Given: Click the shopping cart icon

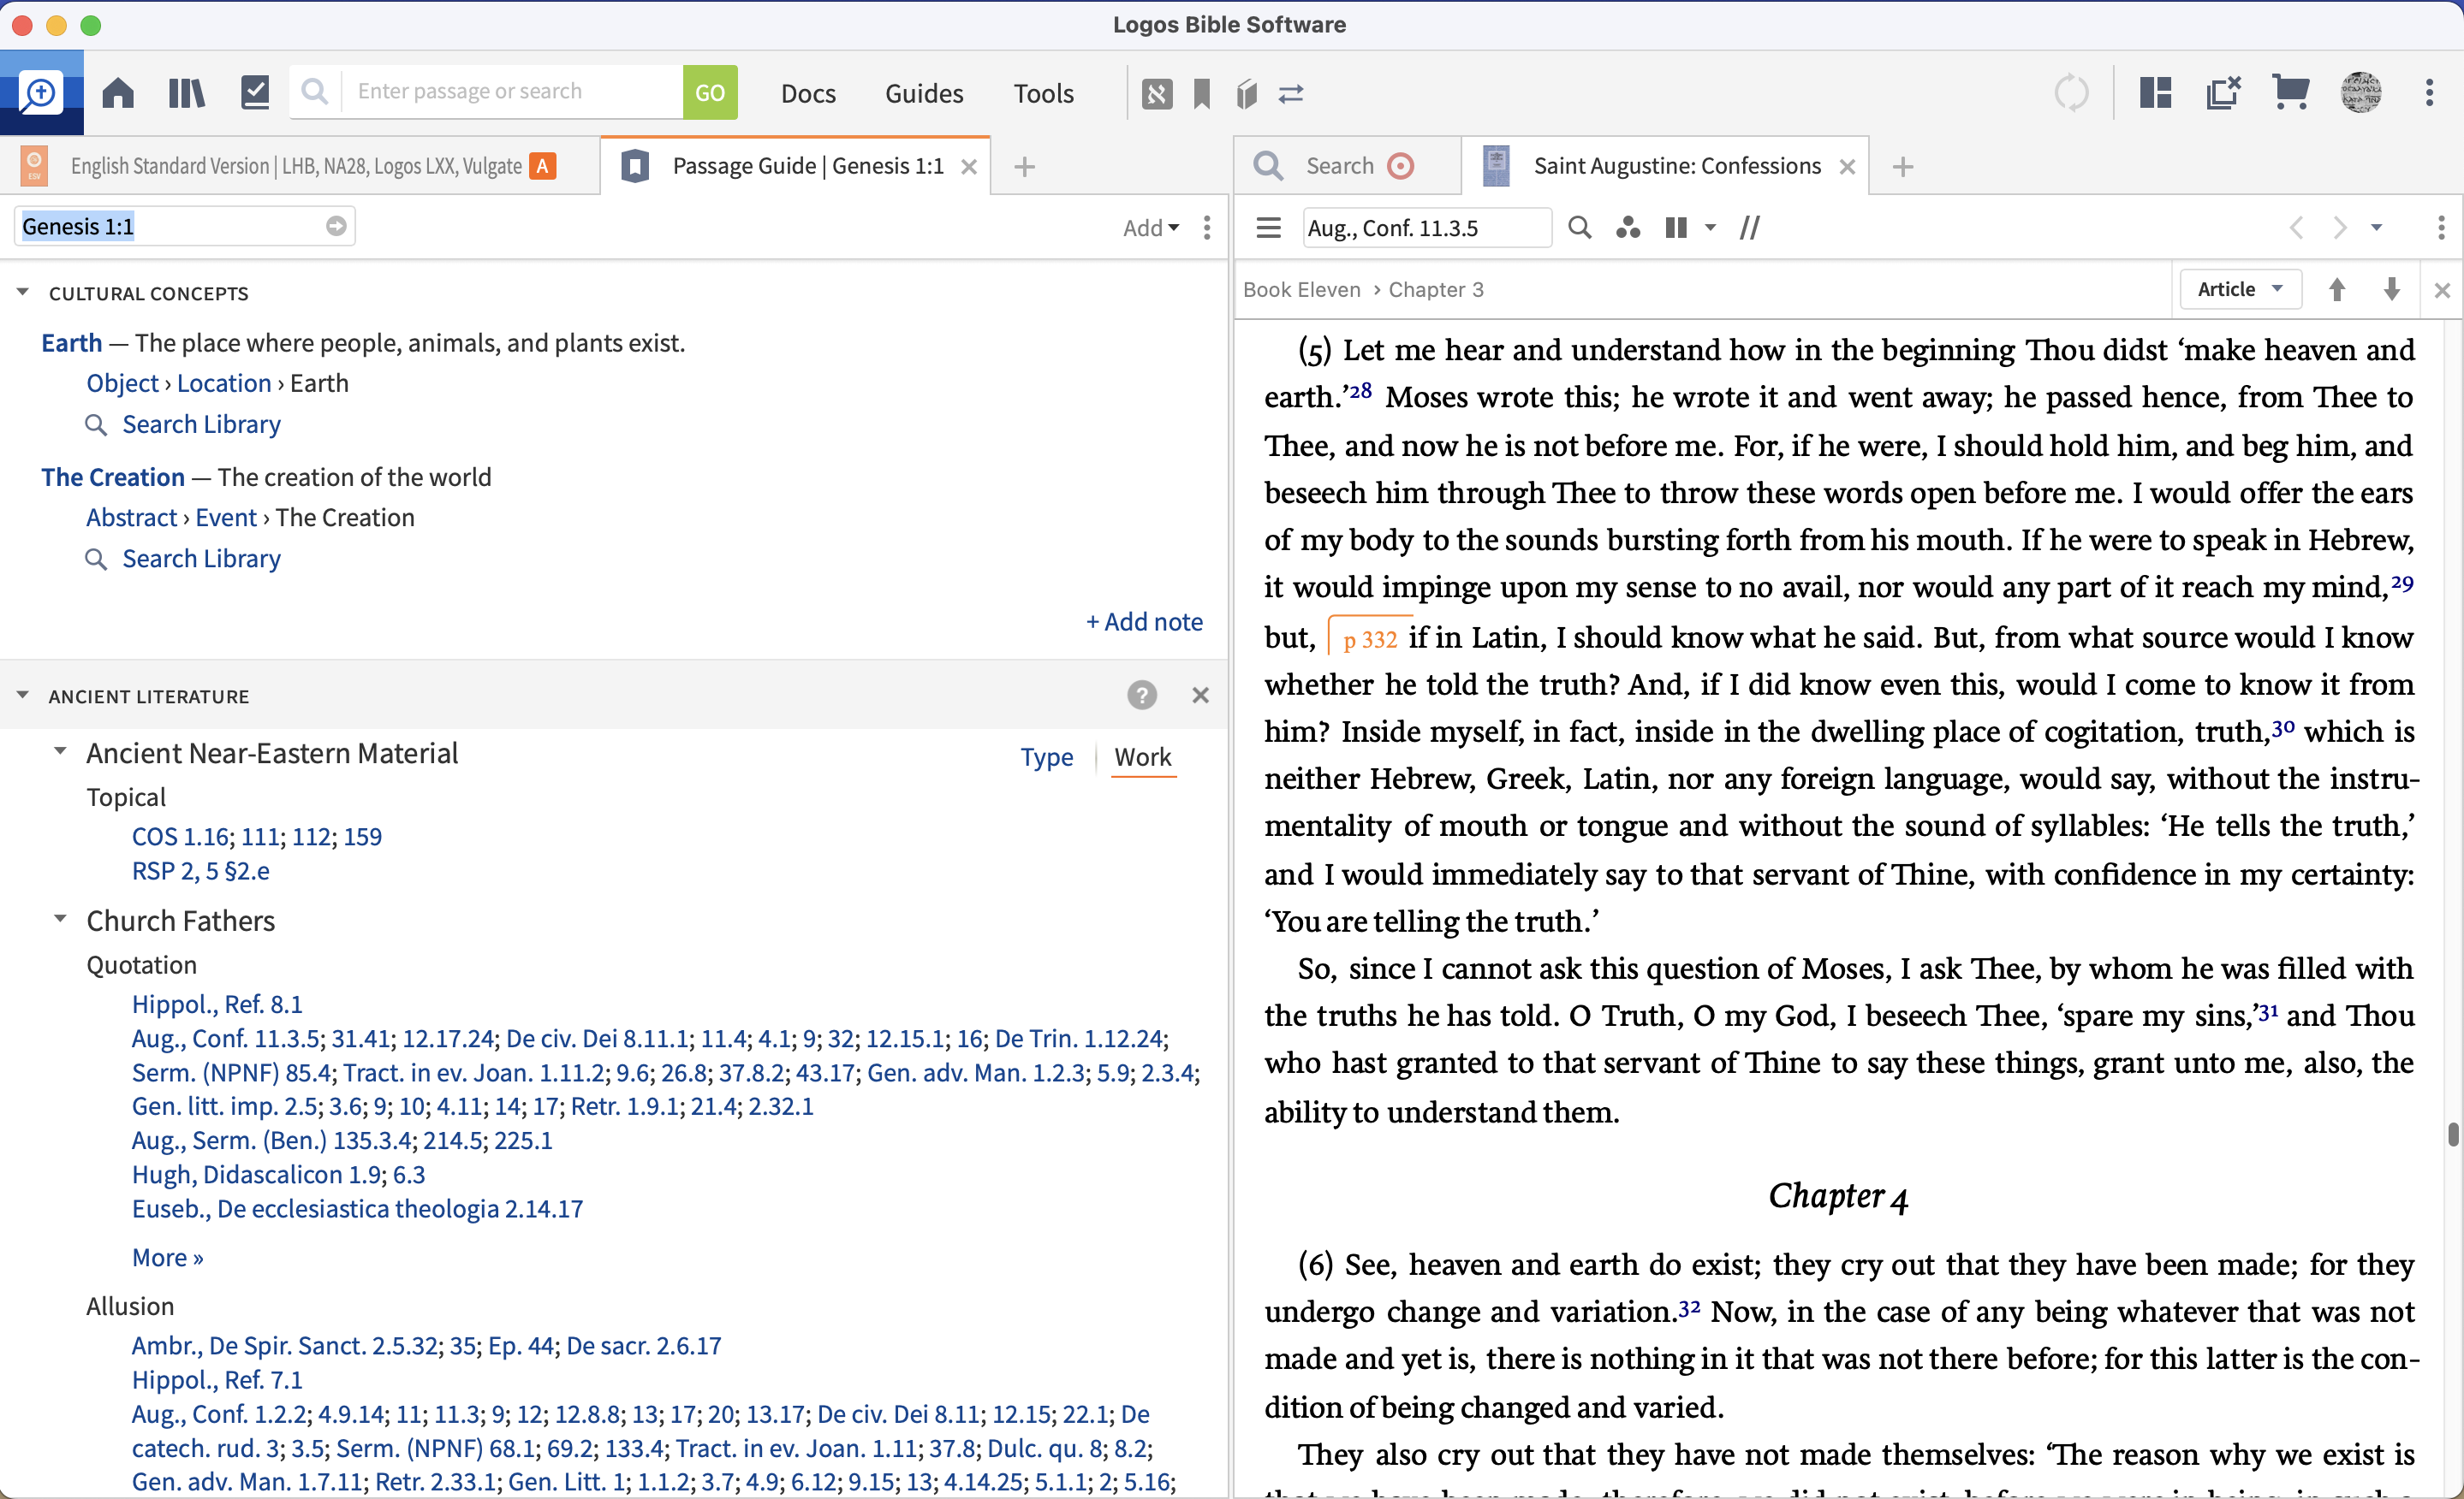Looking at the screenshot, I should 2290,93.
